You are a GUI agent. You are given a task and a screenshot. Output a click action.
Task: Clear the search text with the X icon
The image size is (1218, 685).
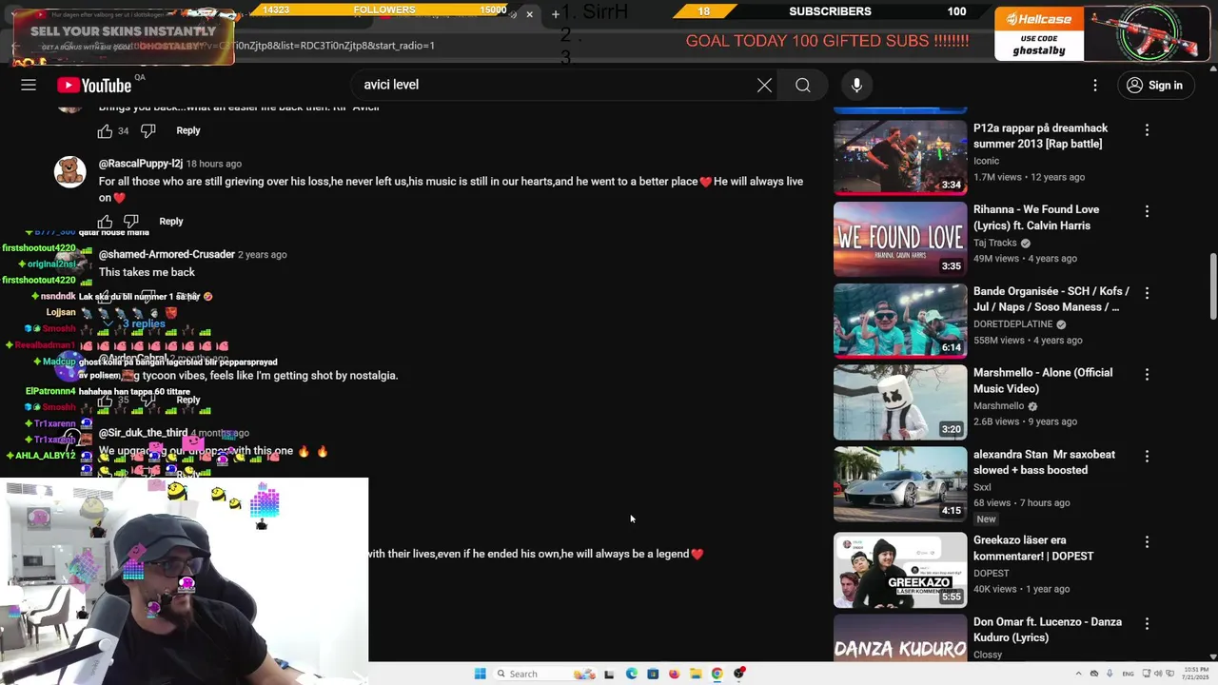pyautogui.click(x=764, y=85)
